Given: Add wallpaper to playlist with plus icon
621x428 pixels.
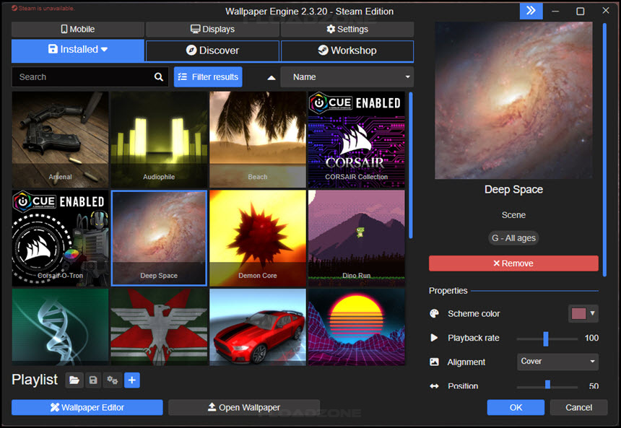Looking at the screenshot, I should [132, 380].
